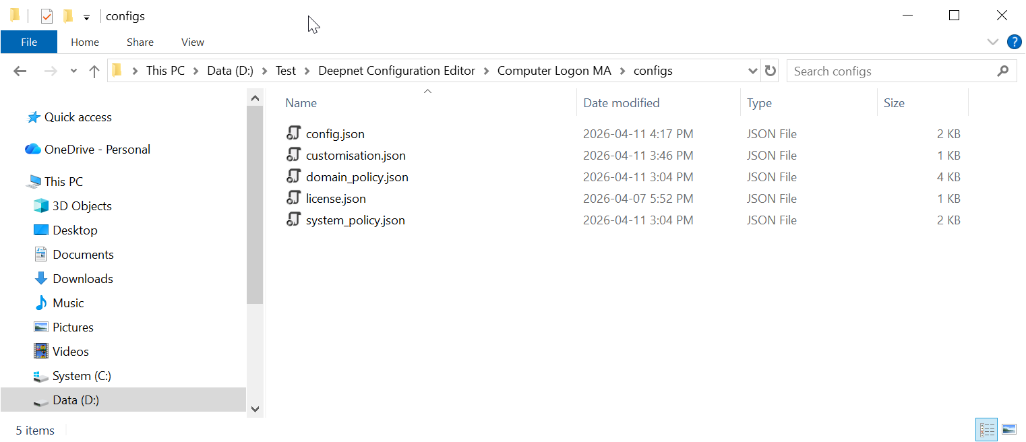Sort files by Date modified column

[621, 103]
